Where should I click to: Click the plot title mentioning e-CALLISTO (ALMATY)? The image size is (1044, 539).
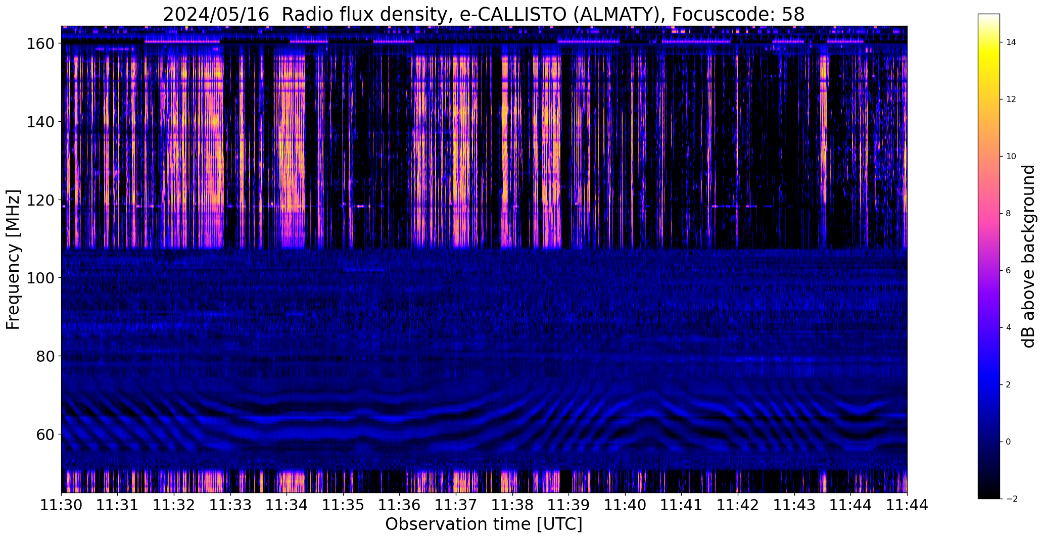[x=484, y=14]
